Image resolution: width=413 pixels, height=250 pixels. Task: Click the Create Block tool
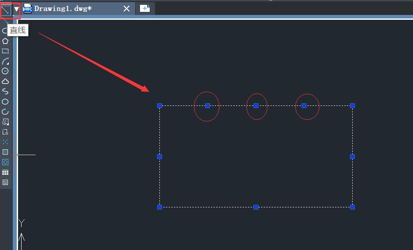pos(5,132)
